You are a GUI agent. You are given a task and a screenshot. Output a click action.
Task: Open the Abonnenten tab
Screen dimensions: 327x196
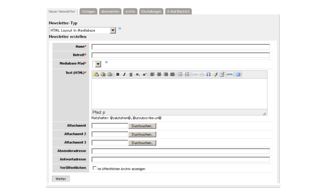(110, 11)
